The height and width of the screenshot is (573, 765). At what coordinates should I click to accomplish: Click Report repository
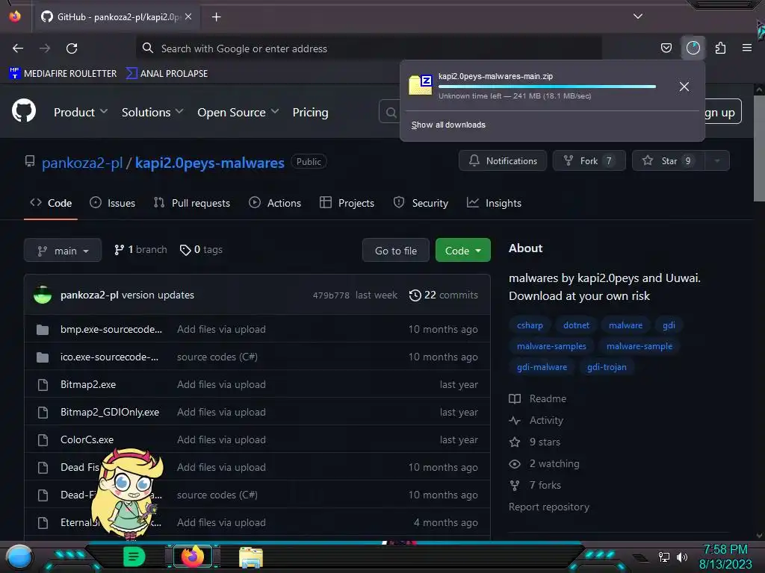pos(549,507)
